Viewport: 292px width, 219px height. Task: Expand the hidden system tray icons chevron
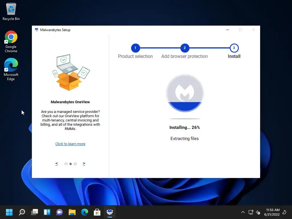click(x=243, y=212)
